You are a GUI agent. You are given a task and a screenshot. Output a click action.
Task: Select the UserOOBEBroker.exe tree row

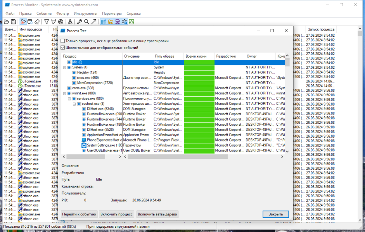tap(173, 150)
